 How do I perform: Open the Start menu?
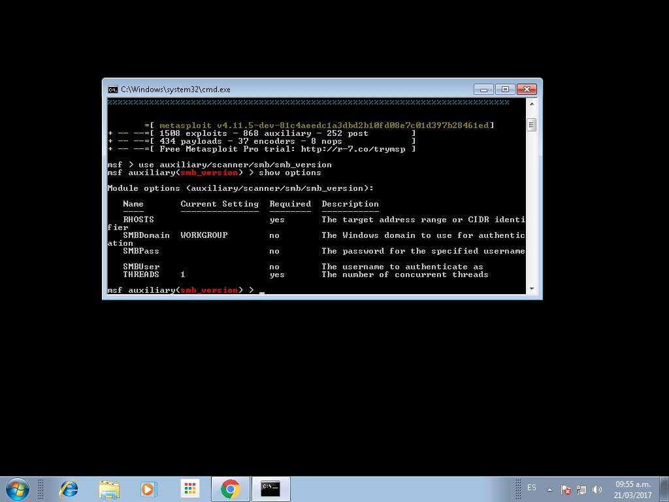(18, 488)
